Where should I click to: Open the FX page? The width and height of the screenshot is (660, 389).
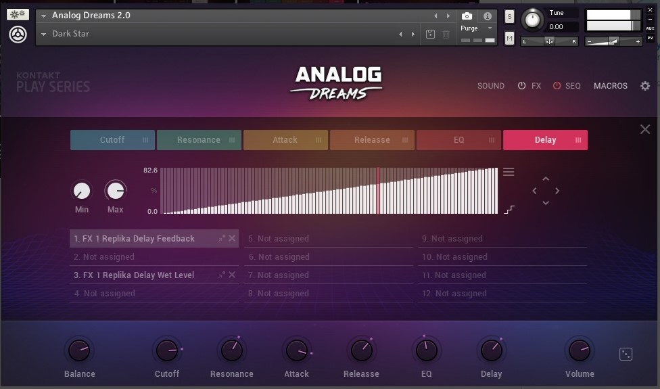536,86
